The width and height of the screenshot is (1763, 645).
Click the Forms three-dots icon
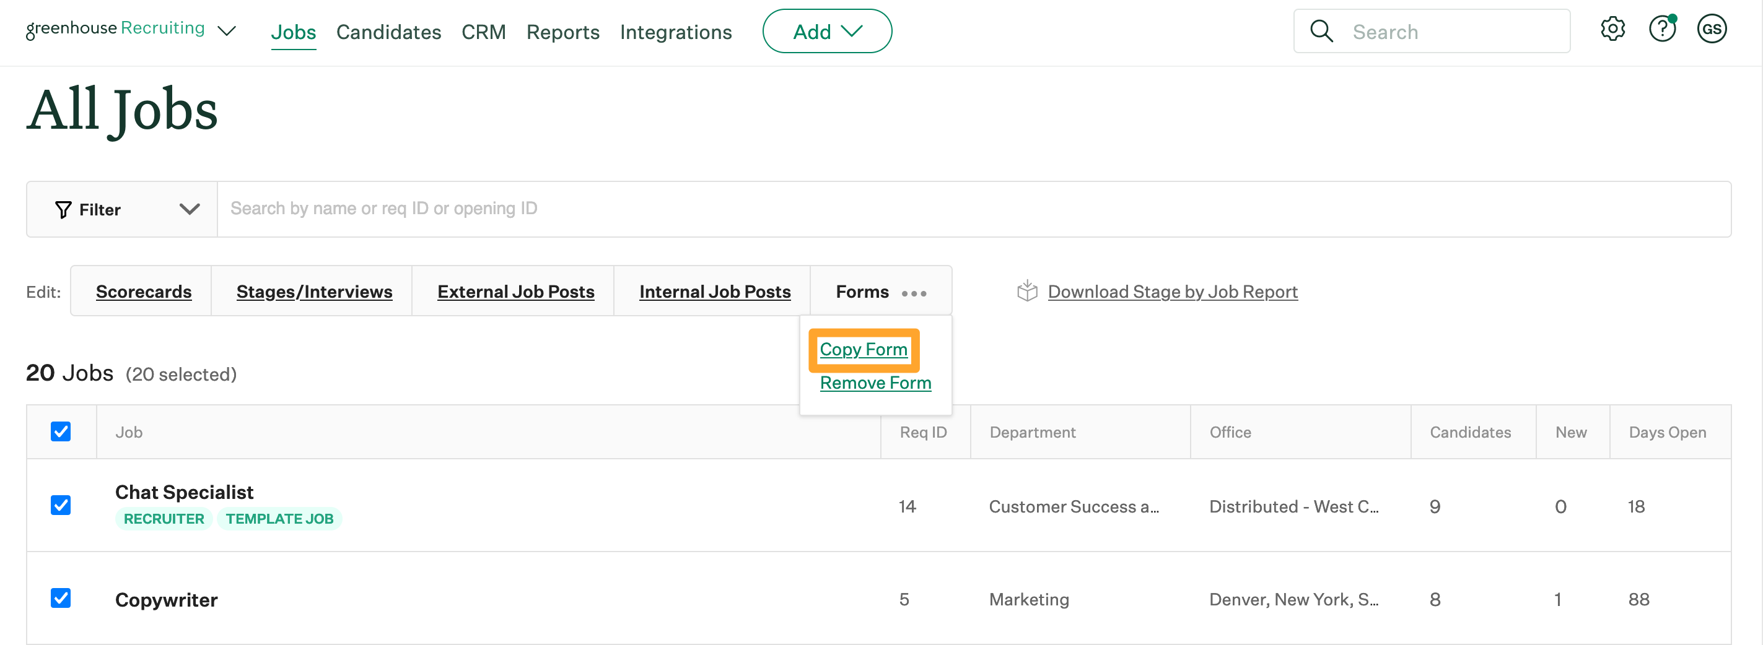[914, 293]
